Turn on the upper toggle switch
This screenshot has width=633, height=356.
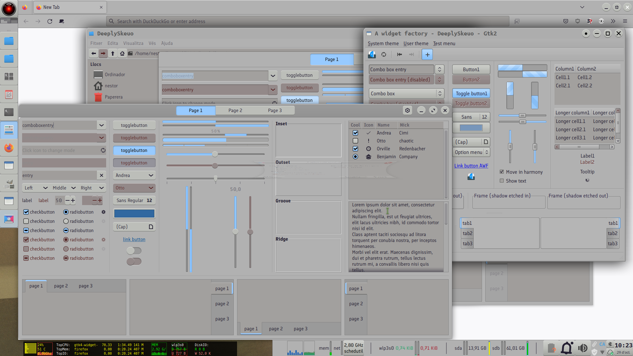[x=134, y=251]
